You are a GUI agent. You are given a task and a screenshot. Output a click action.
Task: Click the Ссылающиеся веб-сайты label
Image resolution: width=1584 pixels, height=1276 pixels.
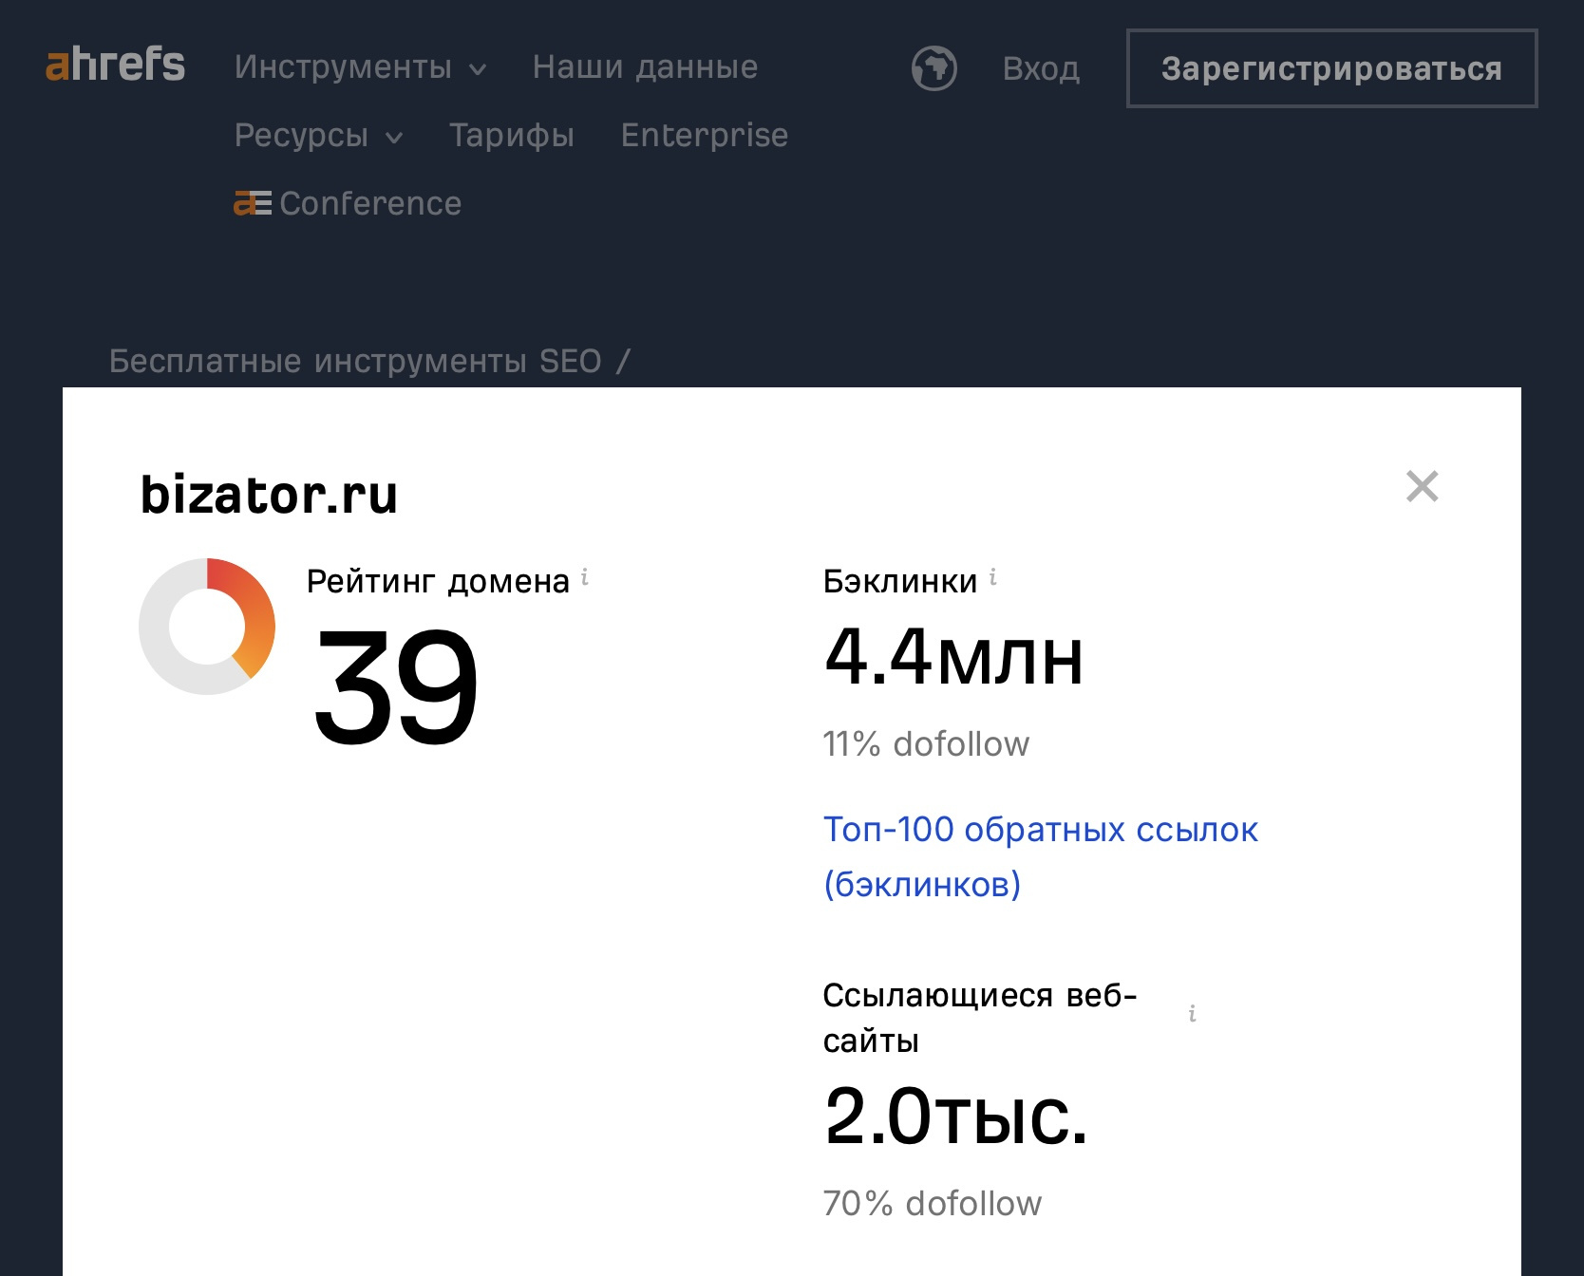pos(980,1018)
